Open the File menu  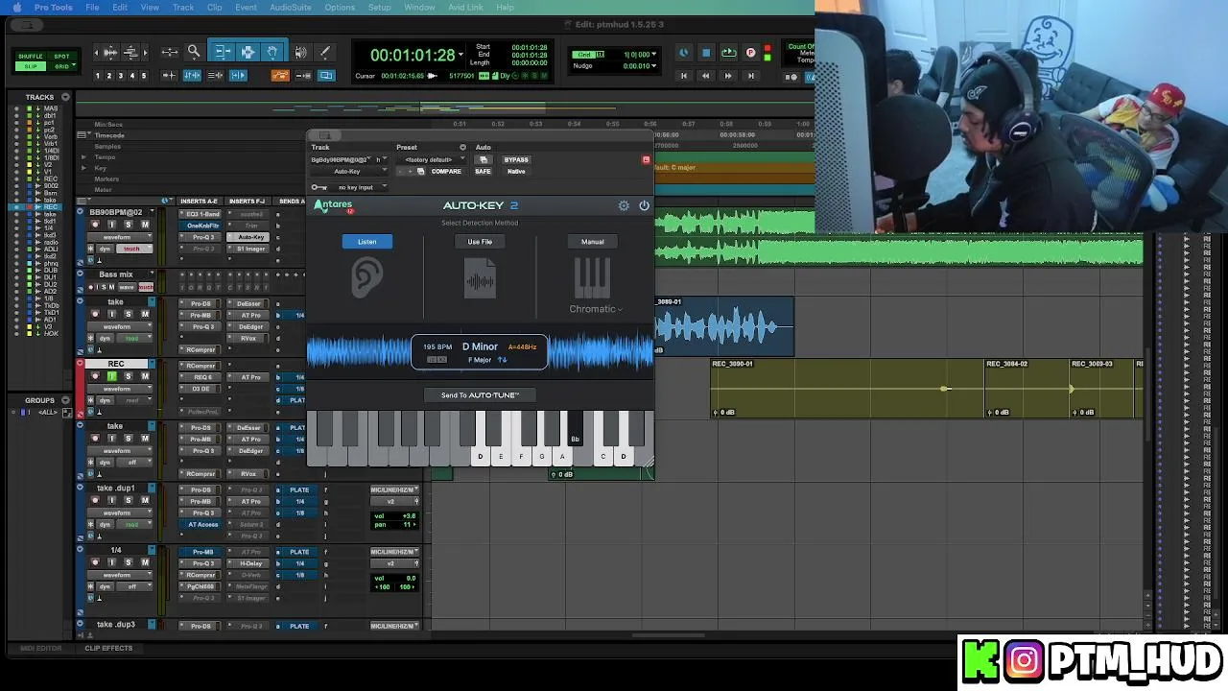(92, 8)
